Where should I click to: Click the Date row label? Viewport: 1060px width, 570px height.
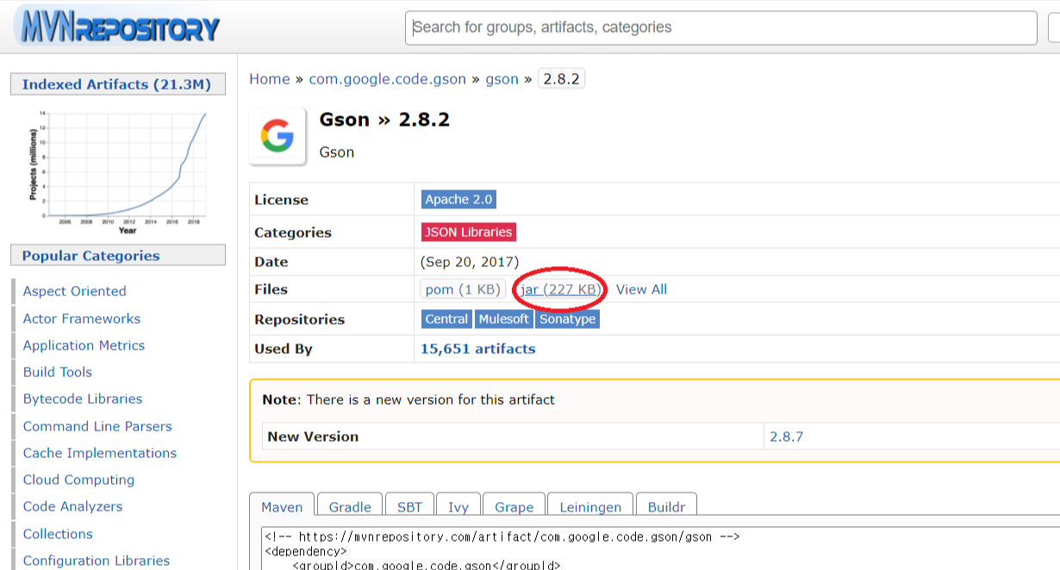(271, 262)
